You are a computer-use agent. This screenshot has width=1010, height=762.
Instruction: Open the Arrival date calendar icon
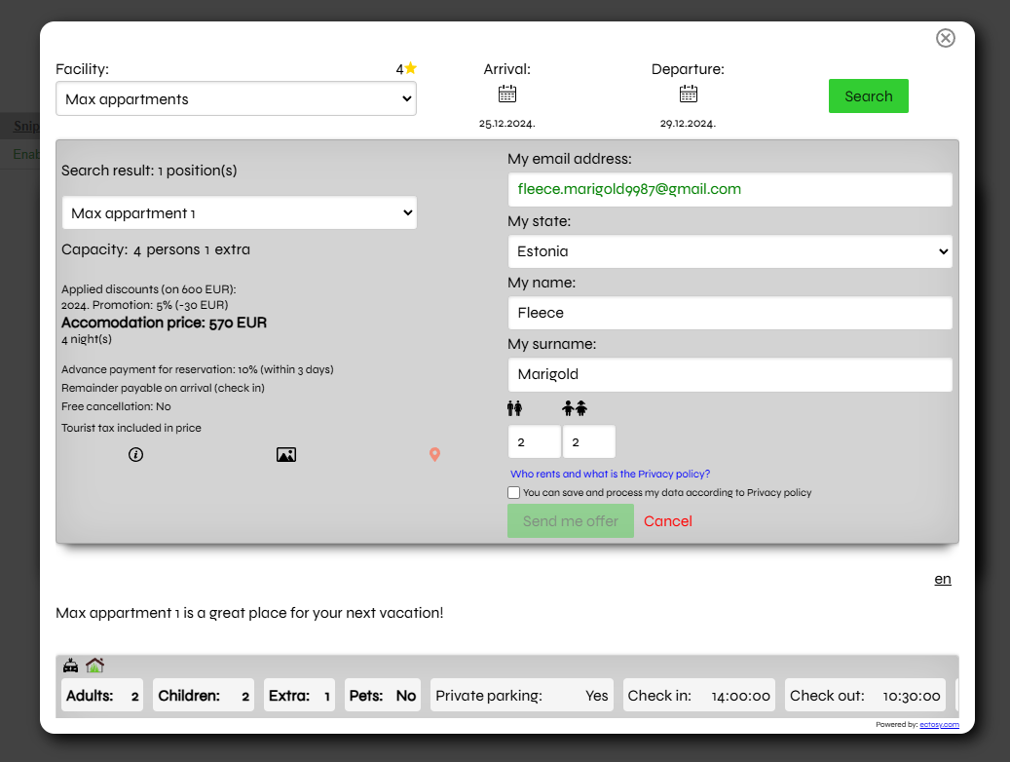(506, 95)
